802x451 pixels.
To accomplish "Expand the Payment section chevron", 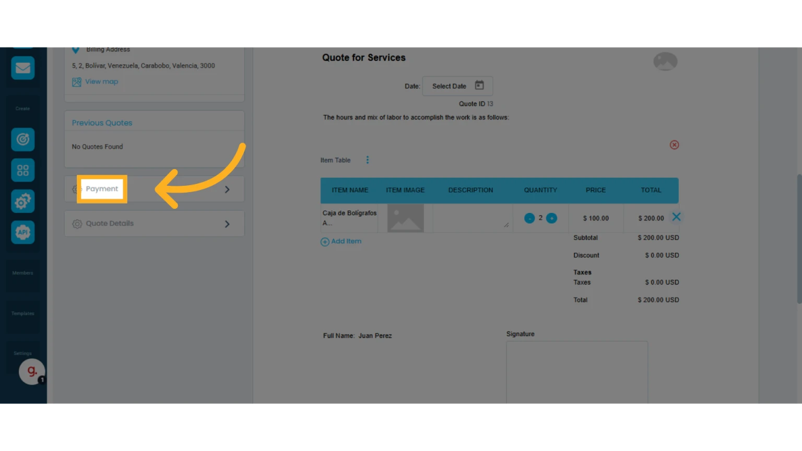I will click(x=227, y=189).
